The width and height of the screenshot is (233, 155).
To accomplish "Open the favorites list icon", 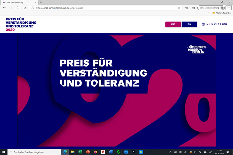I will (x=187, y=8).
